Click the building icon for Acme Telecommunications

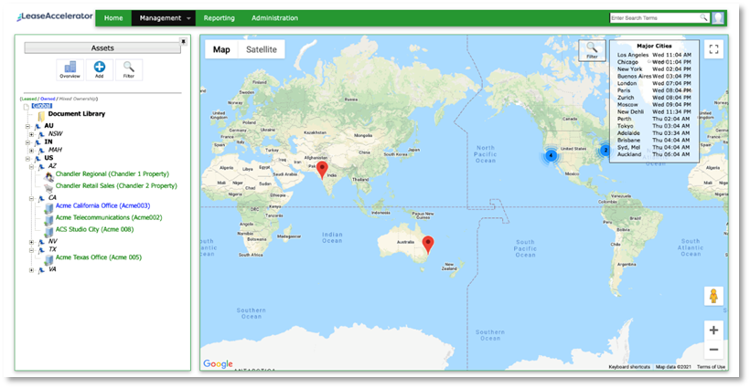48,219
